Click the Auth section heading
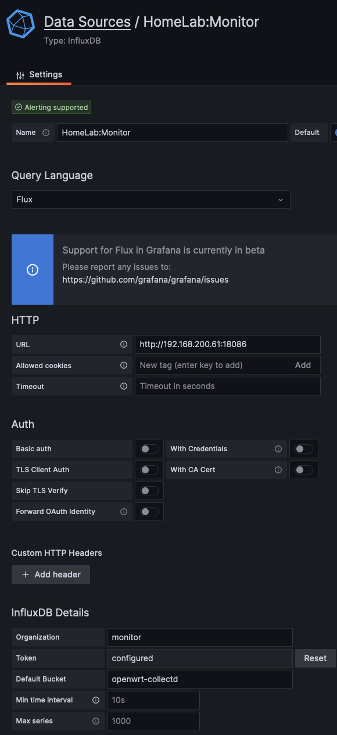 23,424
